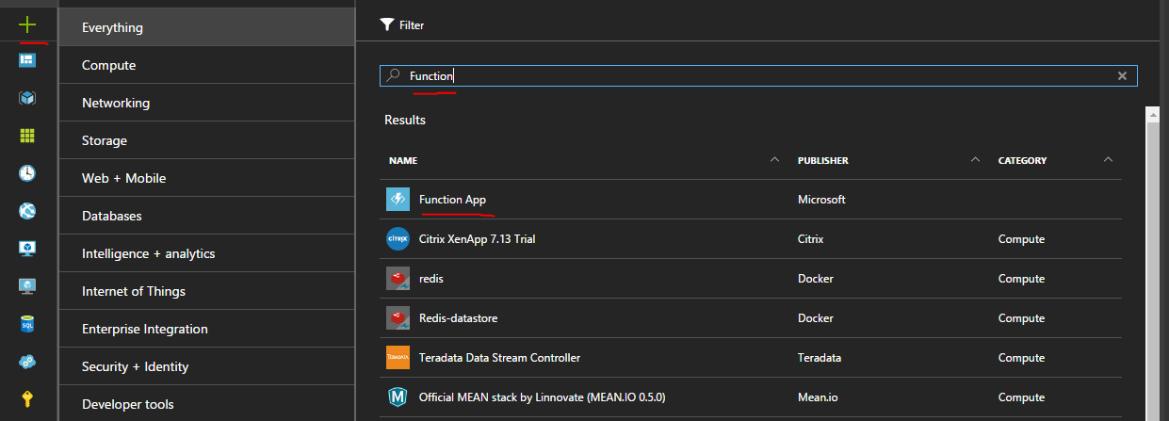Click the results scrollbar track
Viewport: 1169px width, 421px height.
pyautogui.click(x=1151, y=283)
